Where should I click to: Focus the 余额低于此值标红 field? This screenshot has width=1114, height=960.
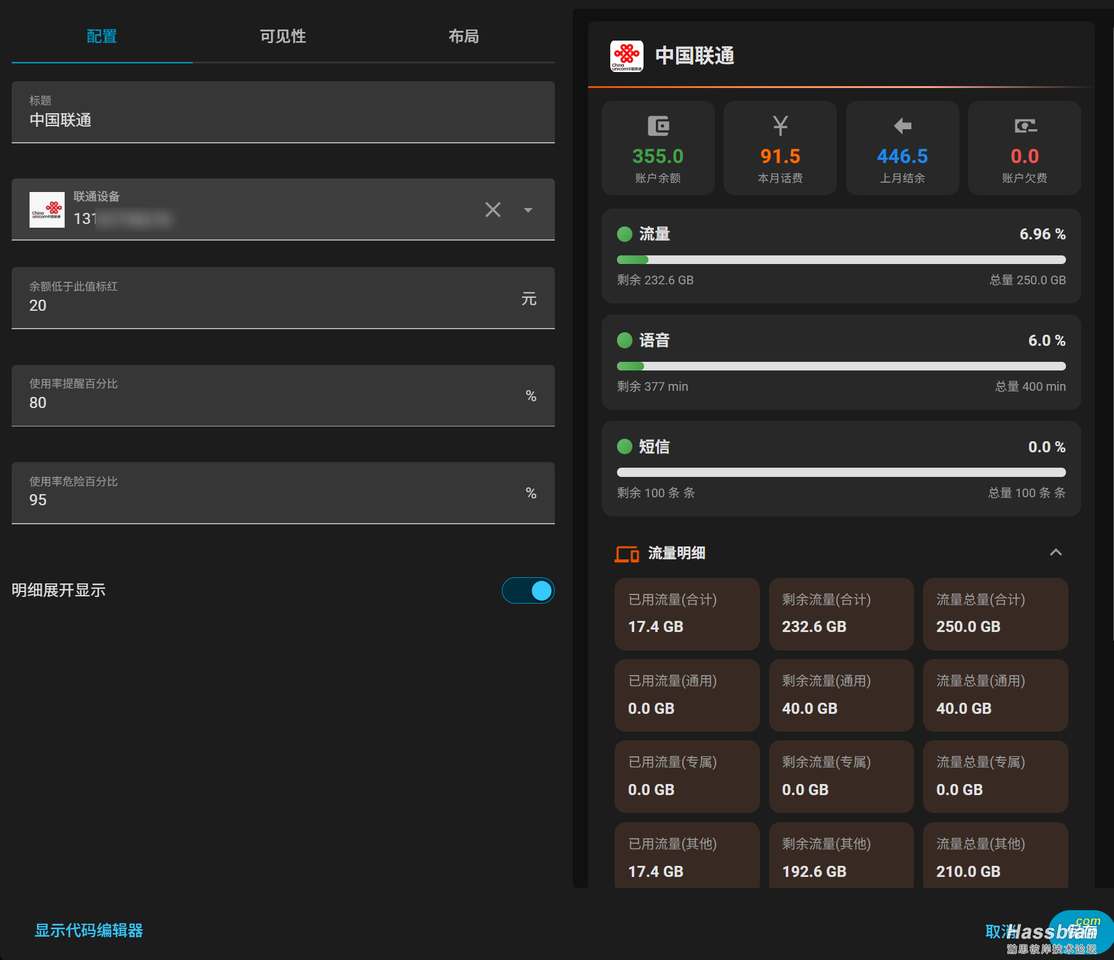coord(283,298)
